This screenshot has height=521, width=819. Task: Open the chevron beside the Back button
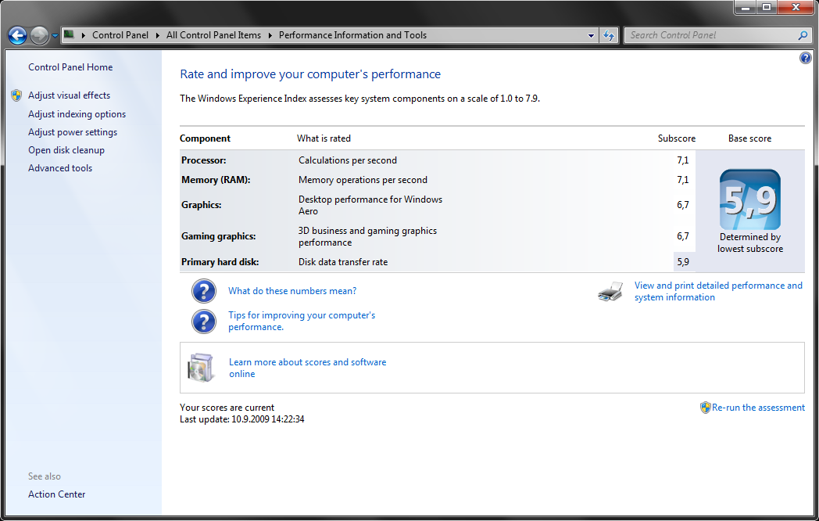click(54, 34)
